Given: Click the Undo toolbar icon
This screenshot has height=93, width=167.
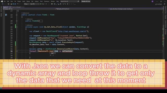Looking at the screenshot, I should coord(18,4).
